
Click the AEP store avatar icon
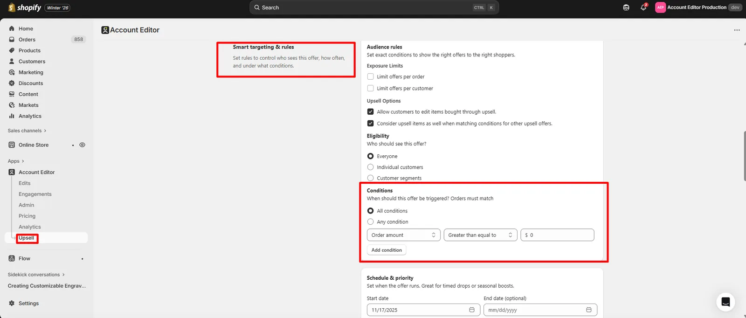click(x=660, y=7)
